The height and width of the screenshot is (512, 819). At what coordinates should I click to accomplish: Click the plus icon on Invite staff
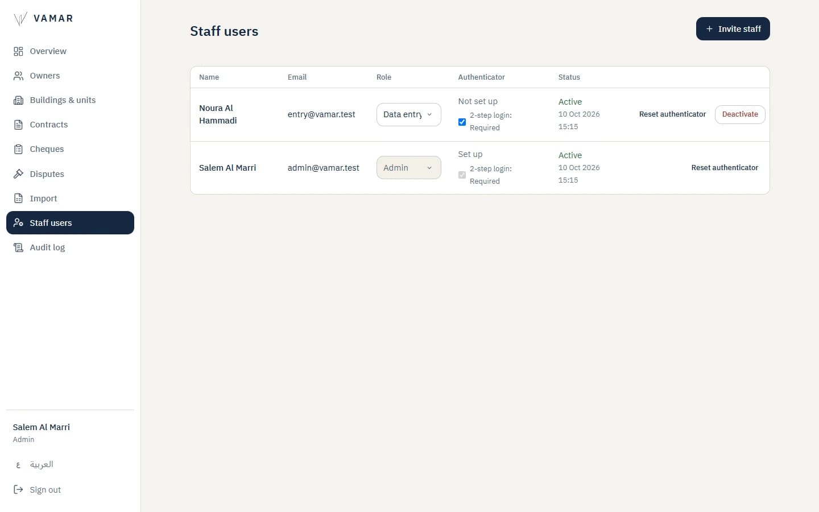tap(709, 29)
